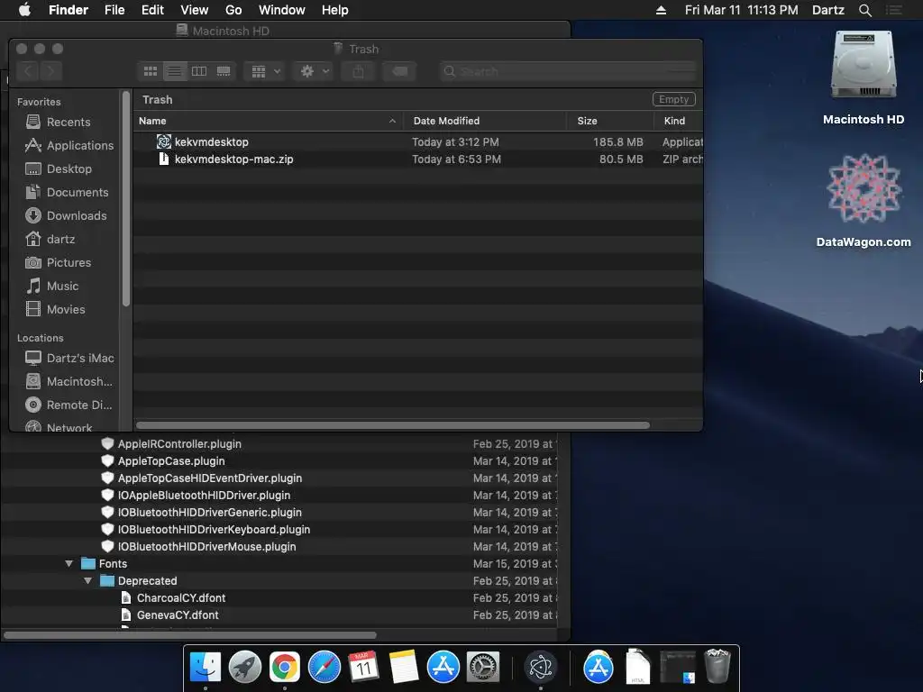
Task: Select Dartz's iMac in Locations
Action: point(69,358)
